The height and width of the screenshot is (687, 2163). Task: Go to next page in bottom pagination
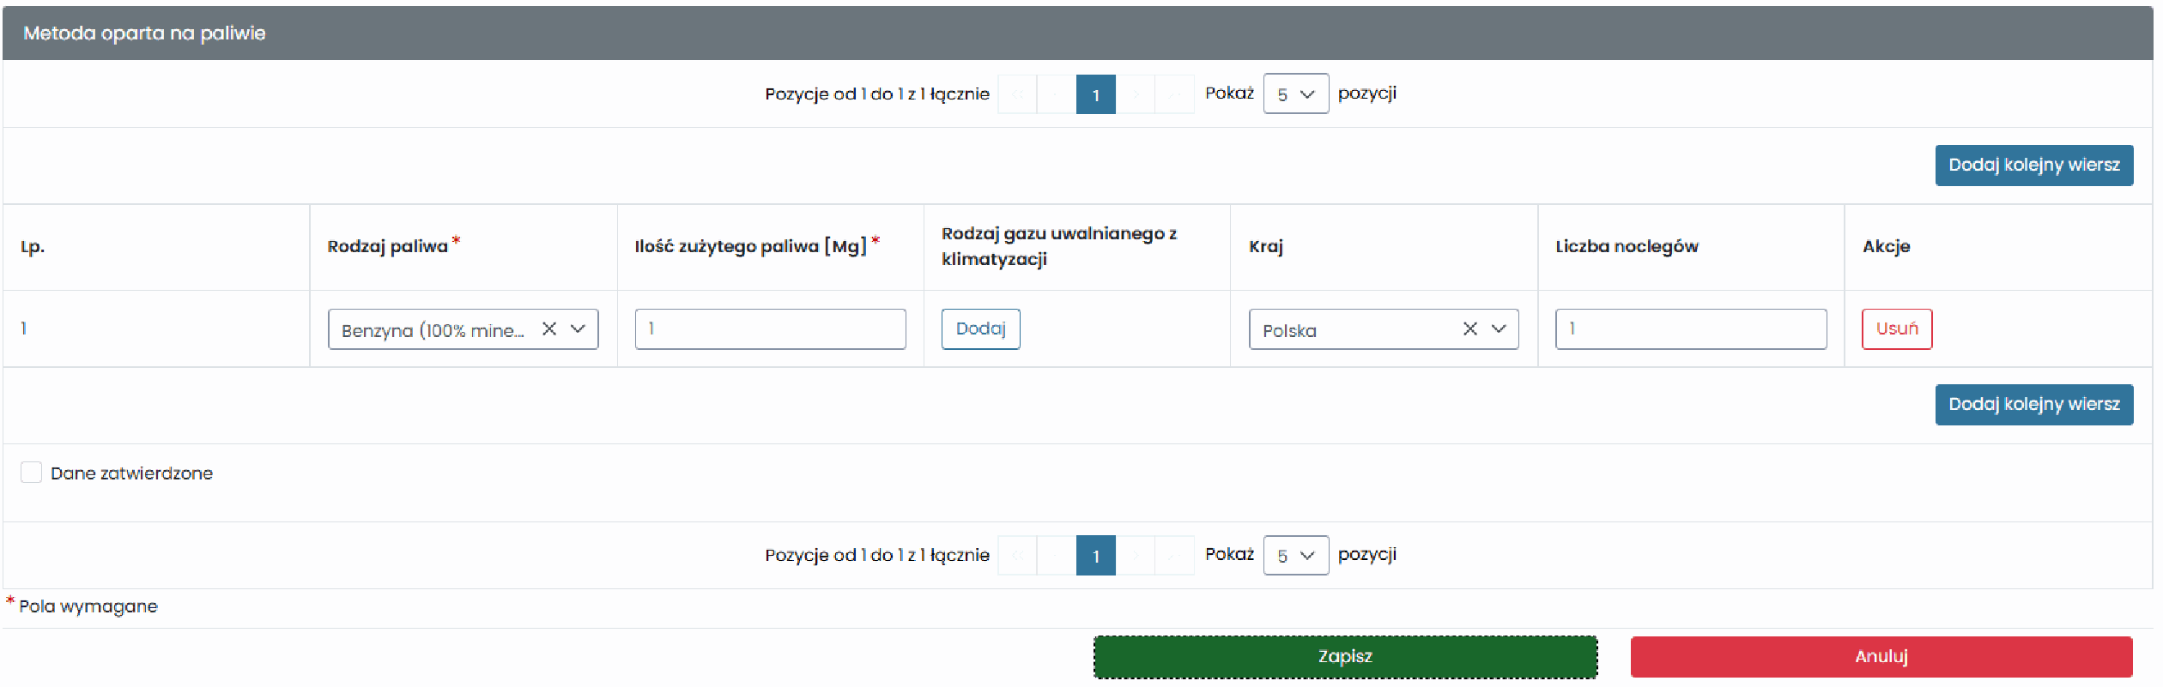[x=1136, y=556]
